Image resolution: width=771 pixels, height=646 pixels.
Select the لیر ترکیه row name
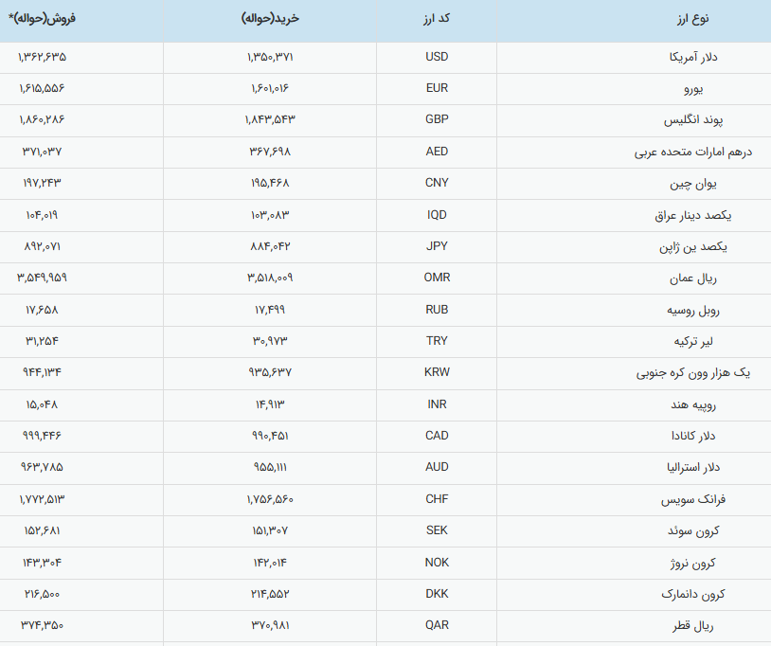pyautogui.click(x=725, y=341)
